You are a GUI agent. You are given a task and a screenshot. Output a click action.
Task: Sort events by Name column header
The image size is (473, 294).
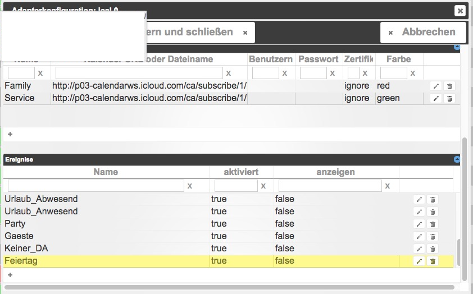tap(106, 172)
